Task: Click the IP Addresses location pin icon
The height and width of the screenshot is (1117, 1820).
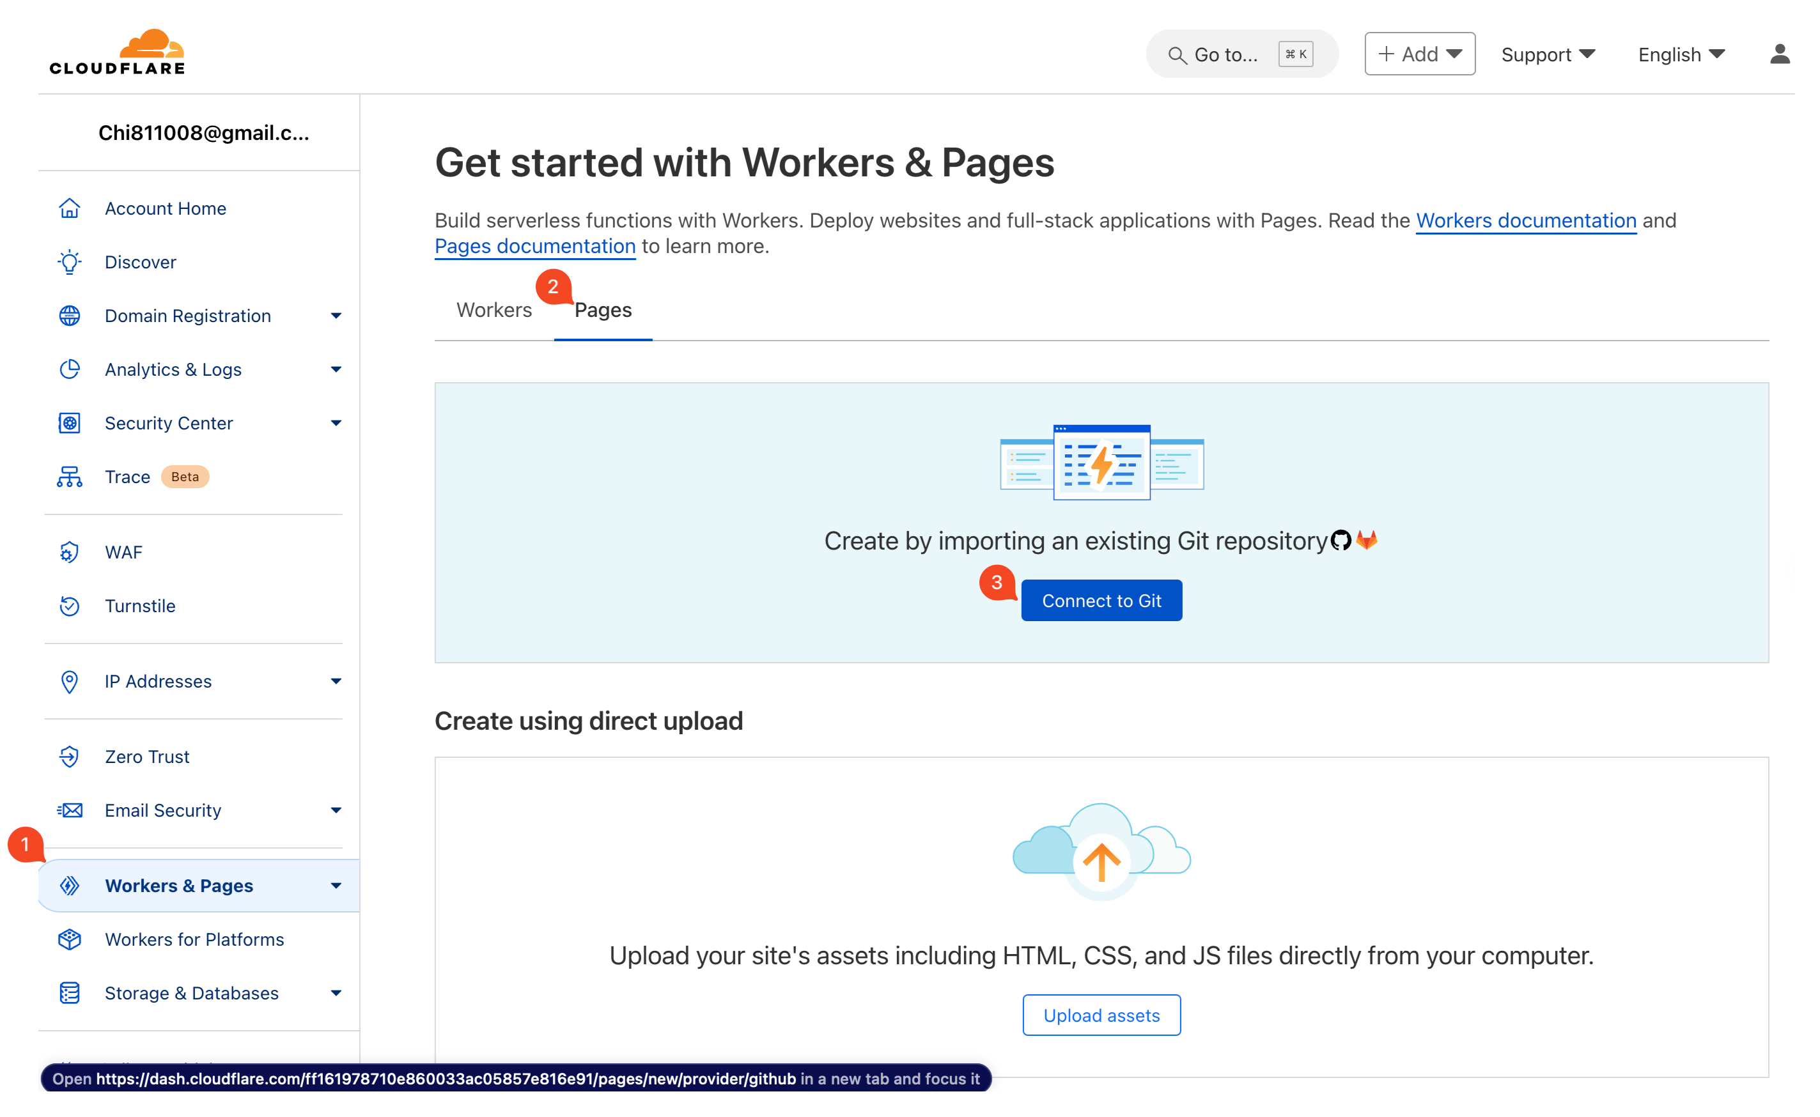Action: pyautogui.click(x=70, y=681)
